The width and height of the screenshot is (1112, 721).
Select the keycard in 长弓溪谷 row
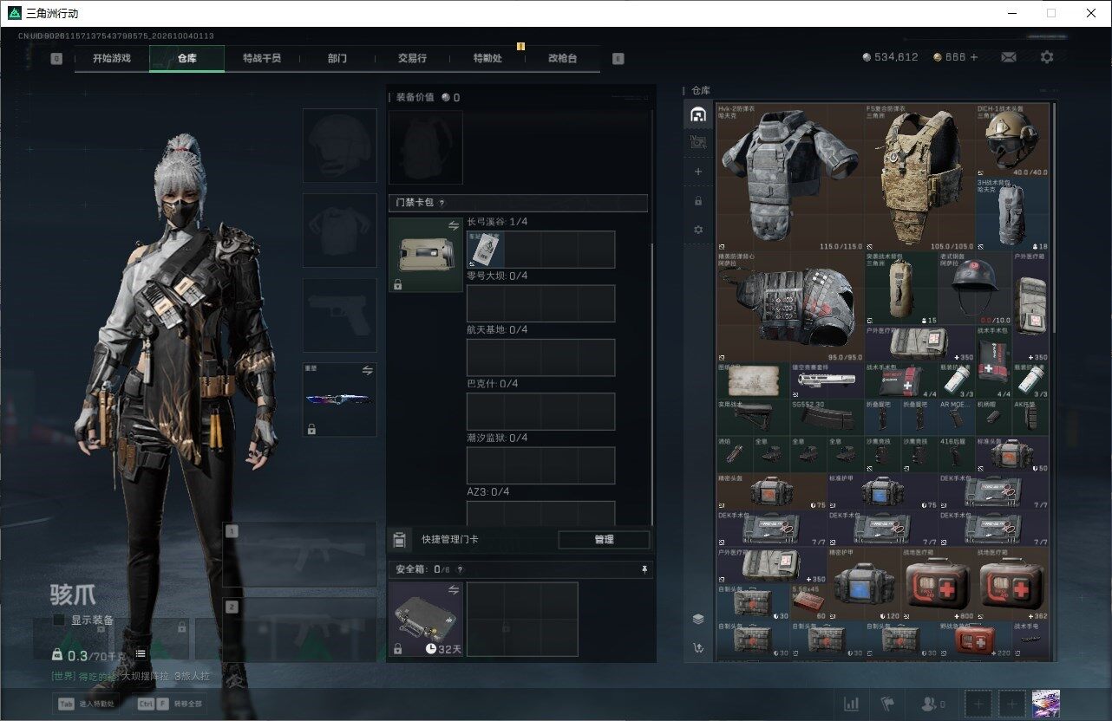[x=485, y=250]
